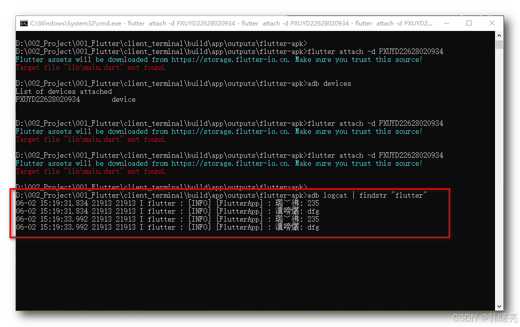Click 'List of devices attached' line
This screenshot has width=520, height=327.
64,91
